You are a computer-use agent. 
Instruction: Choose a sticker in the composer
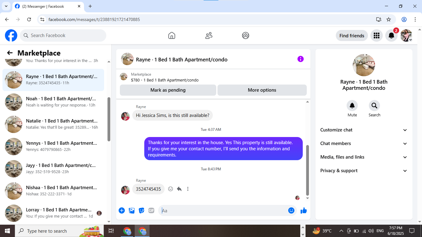(141, 210)
